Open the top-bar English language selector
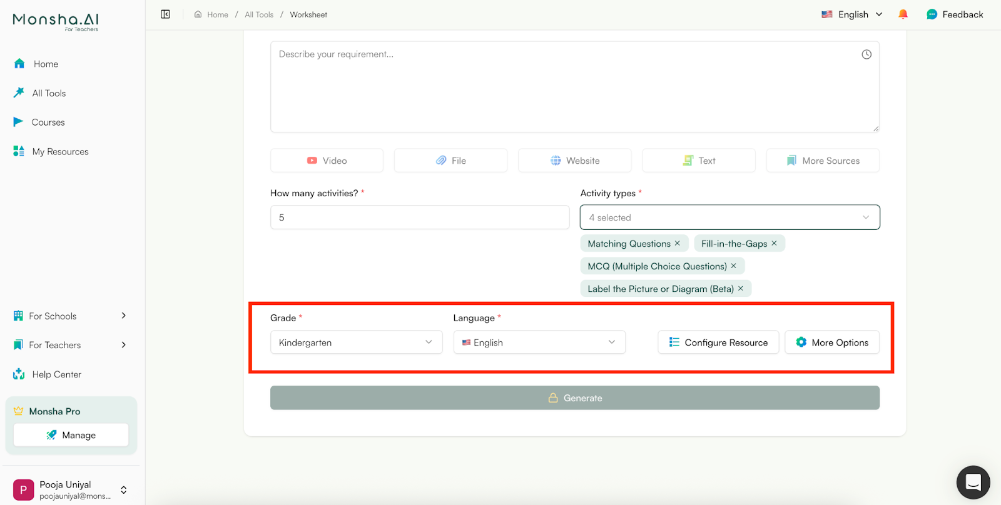 [852, 14]
